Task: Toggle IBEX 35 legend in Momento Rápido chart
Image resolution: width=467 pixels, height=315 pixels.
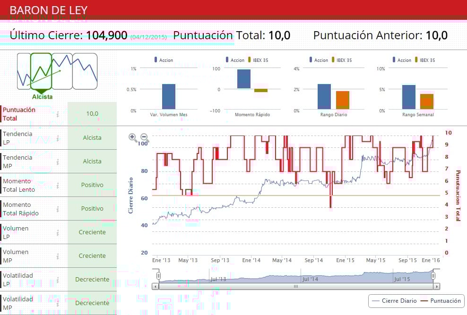Action: coord(258,60)
